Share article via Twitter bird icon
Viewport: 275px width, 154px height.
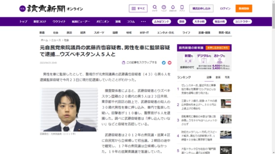click(164, 63)
